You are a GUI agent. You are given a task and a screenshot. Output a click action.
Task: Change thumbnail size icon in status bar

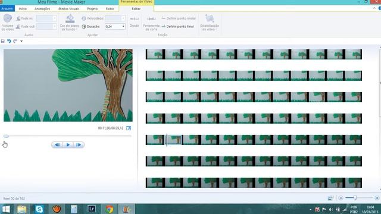(330, 198)
